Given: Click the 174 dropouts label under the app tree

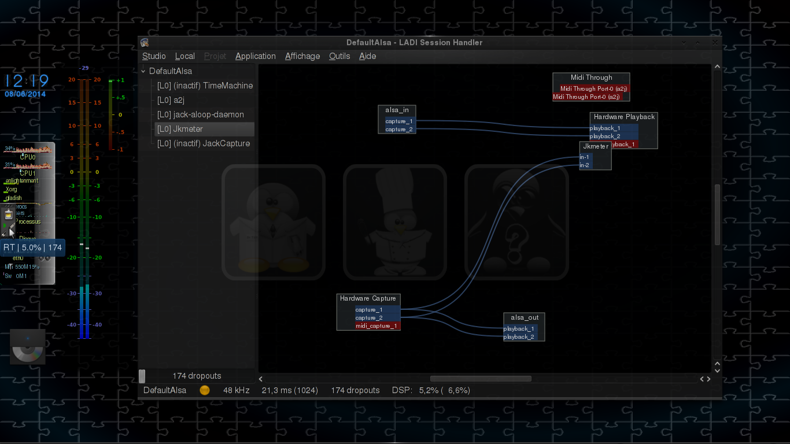Looking at the screenshot, I should point(197,376).
